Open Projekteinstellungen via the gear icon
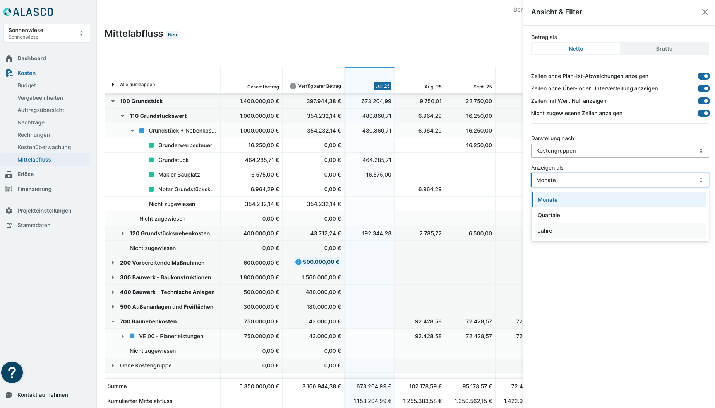This screenshot has height=408, width=715. pos(9,211)
